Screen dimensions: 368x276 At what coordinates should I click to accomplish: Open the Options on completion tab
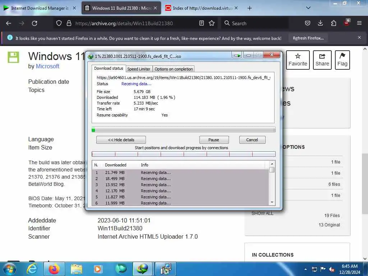(174, 69)
